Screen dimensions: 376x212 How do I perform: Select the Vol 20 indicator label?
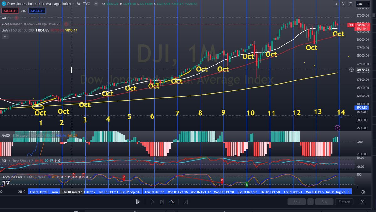7,18
